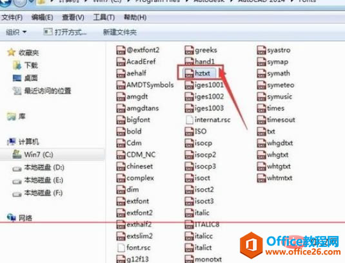Select the aehalf file icon
Image resolution: width=345 pixels, height=263 pixels.
[x=121, y=73]
